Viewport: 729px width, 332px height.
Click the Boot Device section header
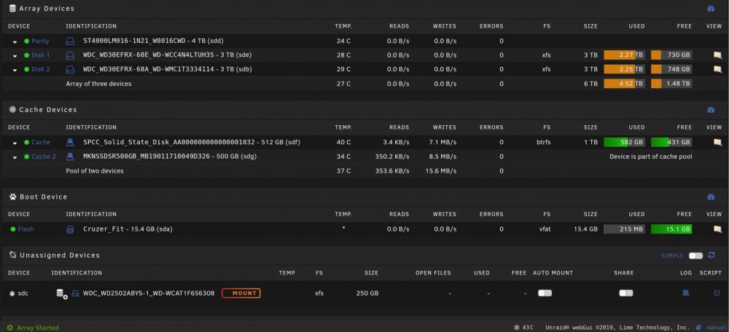click(x=43, y=197)
